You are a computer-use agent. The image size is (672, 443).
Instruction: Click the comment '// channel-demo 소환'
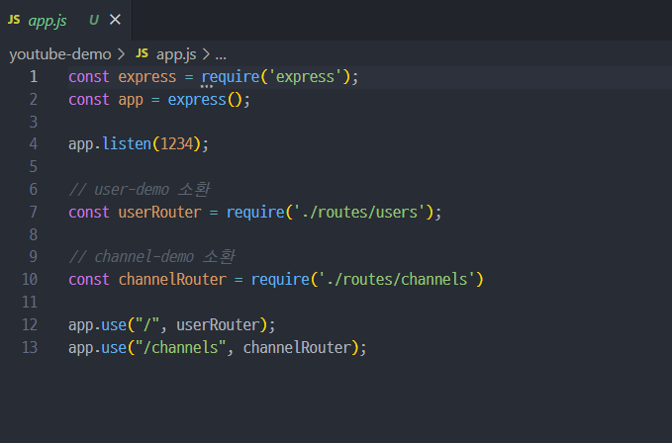coord(151,257)
